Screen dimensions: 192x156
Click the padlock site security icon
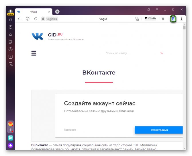click(x=43, y=19)
